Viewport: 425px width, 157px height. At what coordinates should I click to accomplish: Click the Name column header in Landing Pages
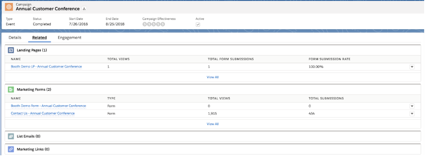[x=16, y=59]
